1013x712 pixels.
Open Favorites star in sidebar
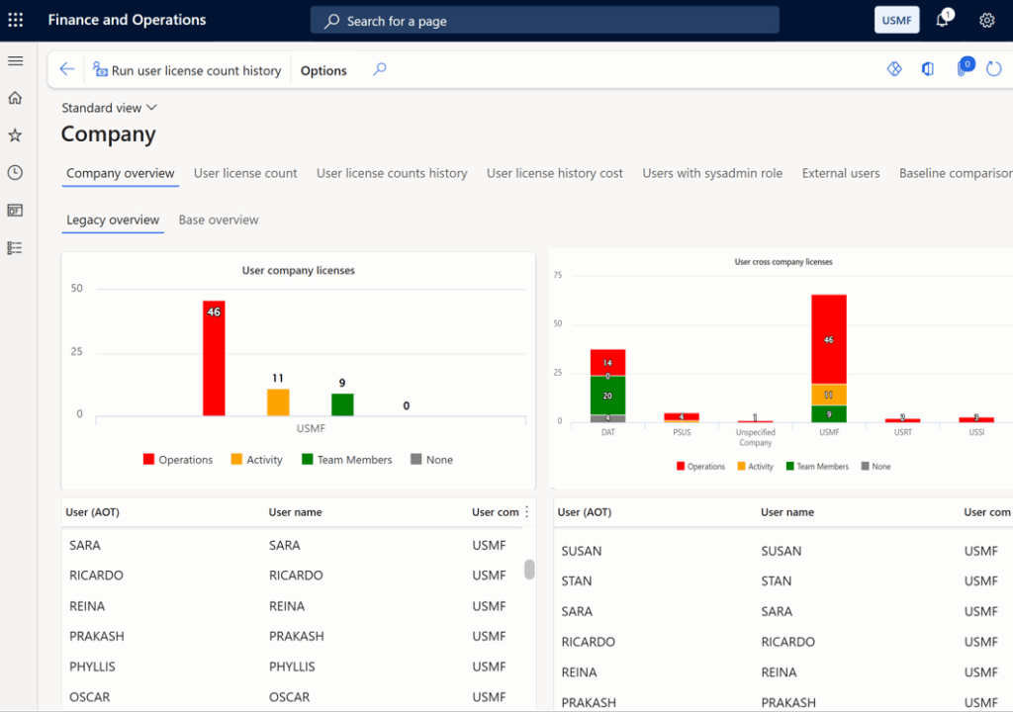(x=15, y=135)
